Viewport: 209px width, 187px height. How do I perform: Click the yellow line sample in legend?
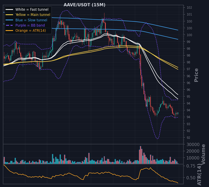[x=9, y=15]
